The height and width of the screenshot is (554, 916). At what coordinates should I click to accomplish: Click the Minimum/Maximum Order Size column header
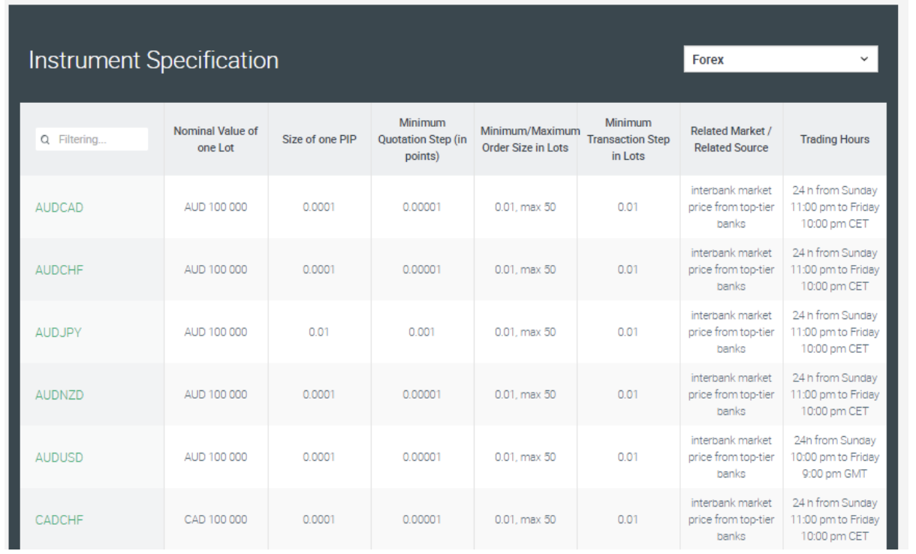point(525,140)
